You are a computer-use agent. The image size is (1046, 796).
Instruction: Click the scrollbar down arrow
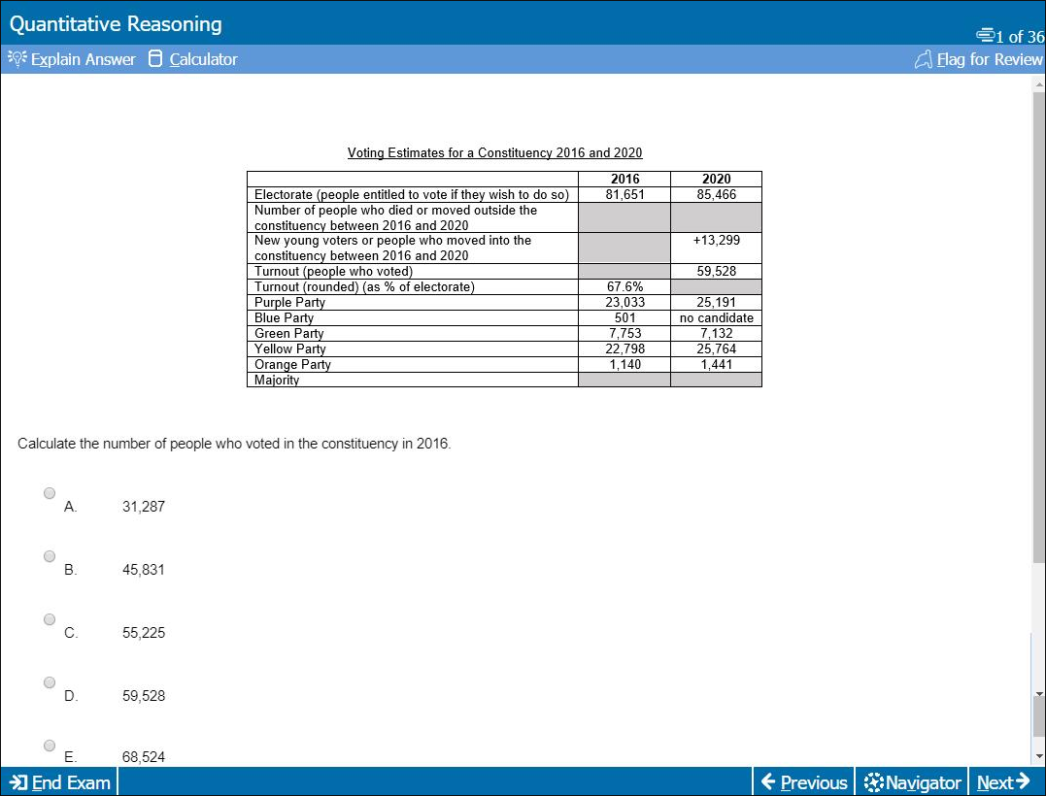tap(1038, 756)
